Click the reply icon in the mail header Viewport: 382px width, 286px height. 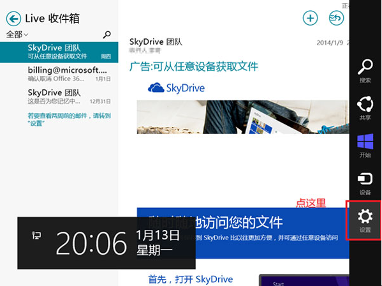point(336,18)
